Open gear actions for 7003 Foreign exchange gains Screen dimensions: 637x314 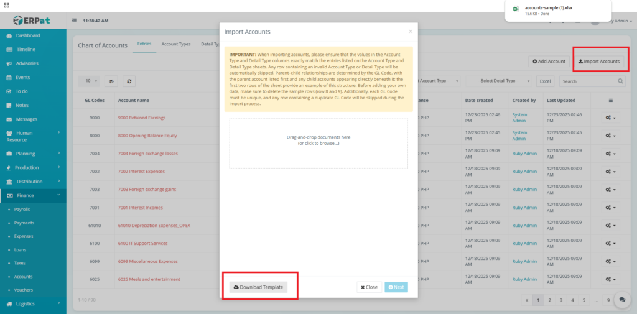611,189
